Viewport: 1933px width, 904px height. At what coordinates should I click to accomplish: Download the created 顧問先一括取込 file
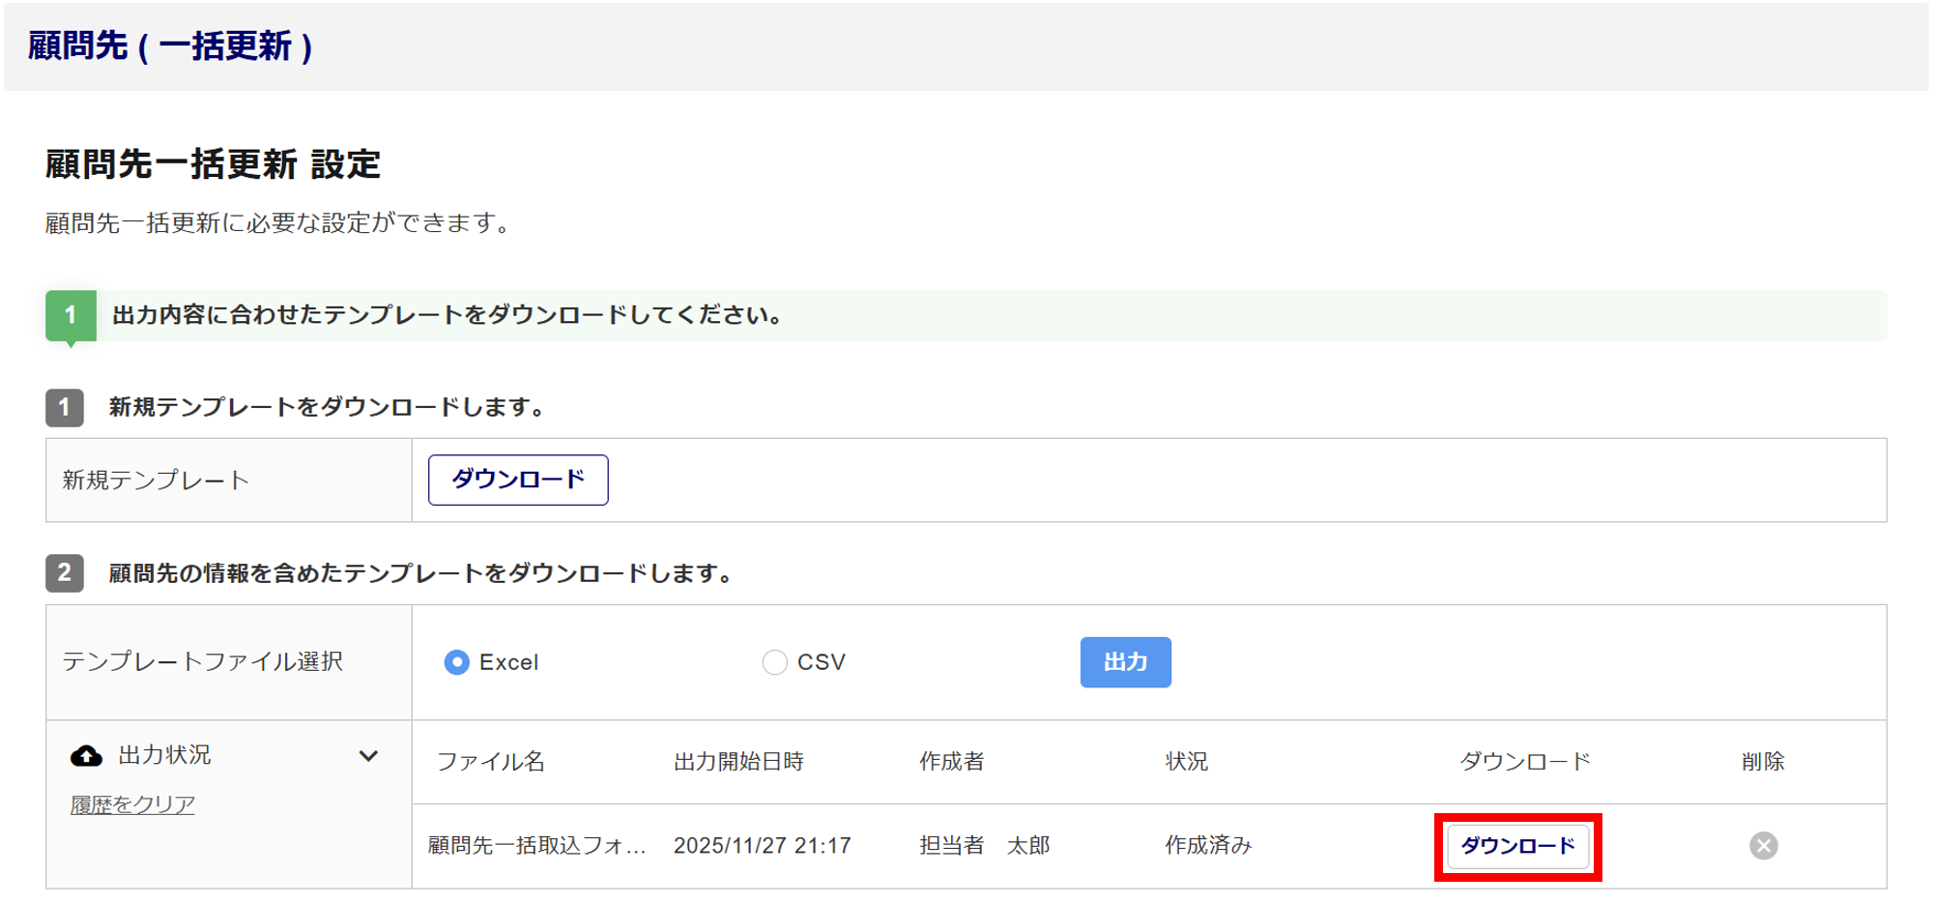(1517, 846)
